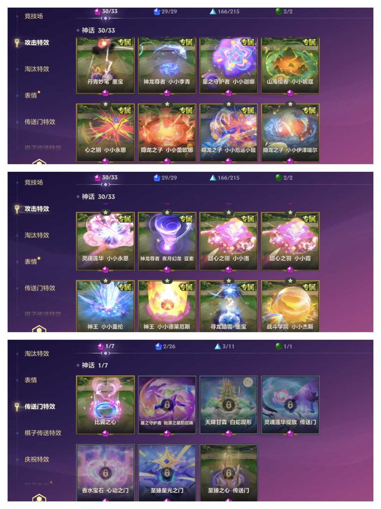Select 比翼之心 portal effect
Image resolution: width=381 pixels, height=509 pixels.
click(105, 405)
